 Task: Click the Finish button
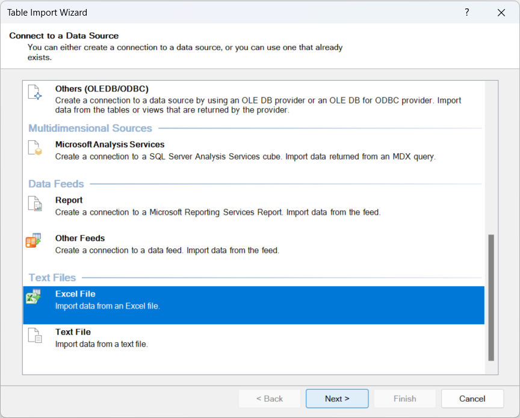[x=404, y=398]
